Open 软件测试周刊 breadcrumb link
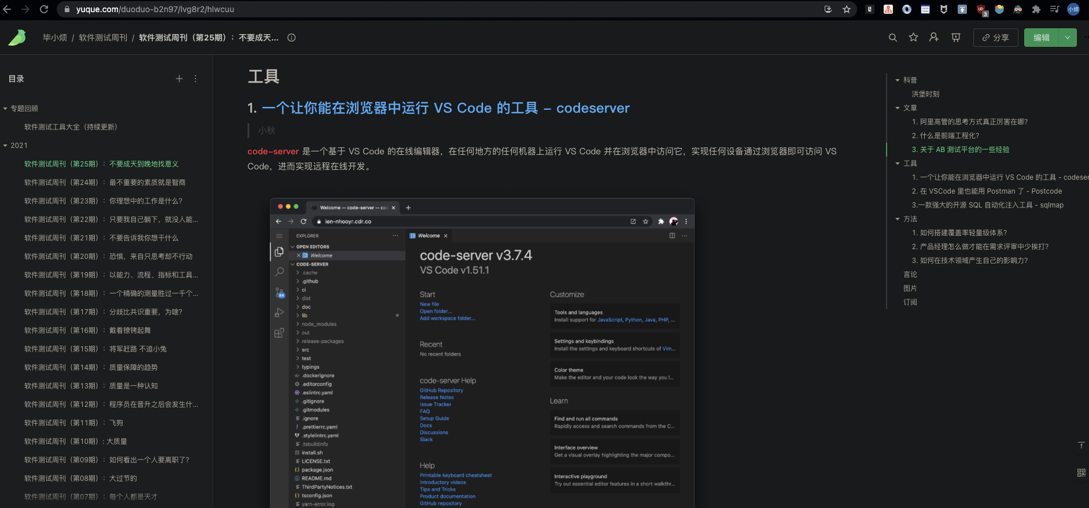 coord(103,38)
